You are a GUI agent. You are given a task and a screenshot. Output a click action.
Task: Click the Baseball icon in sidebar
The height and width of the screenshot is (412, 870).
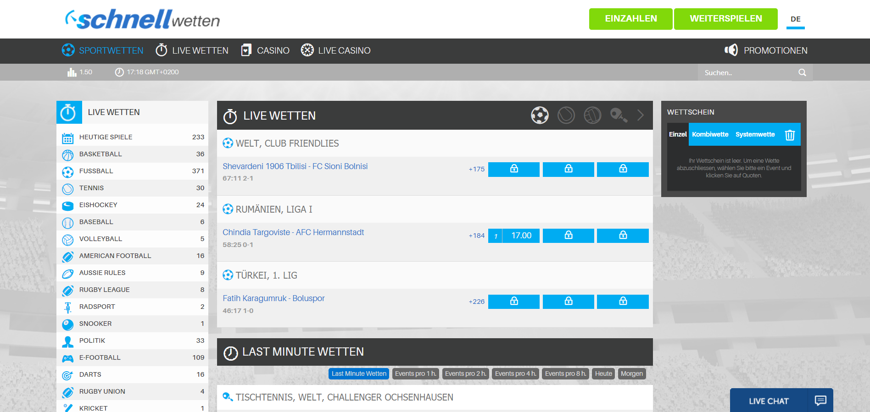click(67, 223)
